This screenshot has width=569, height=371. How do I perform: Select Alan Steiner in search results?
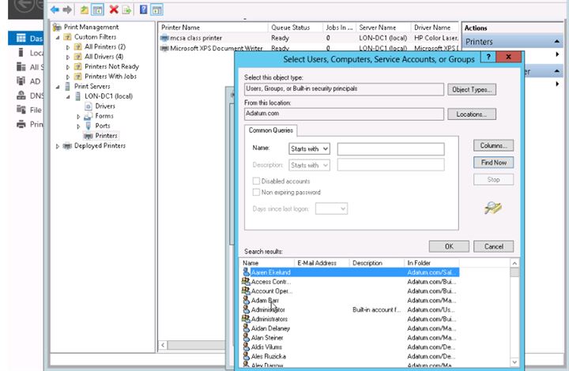pyautogui.click(x=267, y=338)
